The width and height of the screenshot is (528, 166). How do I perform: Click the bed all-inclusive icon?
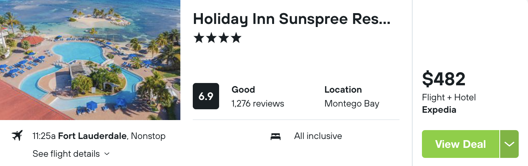276,136
